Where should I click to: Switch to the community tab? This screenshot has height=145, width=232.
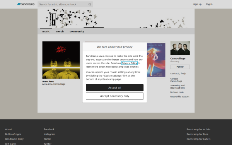(77, 31)
